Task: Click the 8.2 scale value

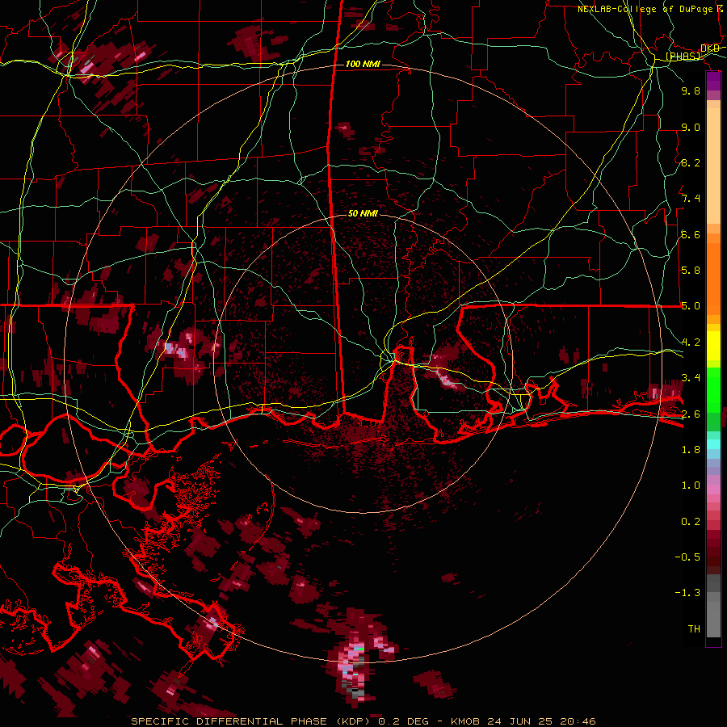Action: click(x=691, y=162)
